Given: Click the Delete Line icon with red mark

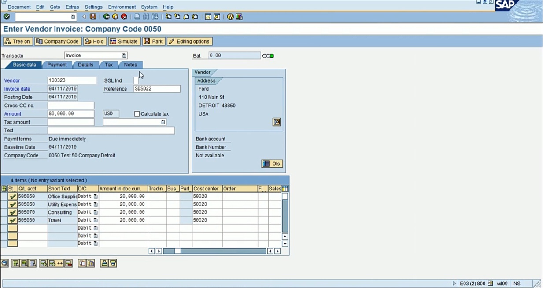Looking at the screenshot, I should (68, 263).
